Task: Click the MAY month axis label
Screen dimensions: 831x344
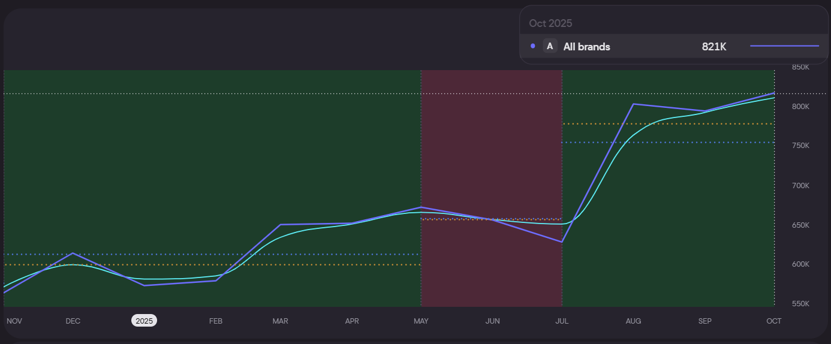Action: coord(421,321)
